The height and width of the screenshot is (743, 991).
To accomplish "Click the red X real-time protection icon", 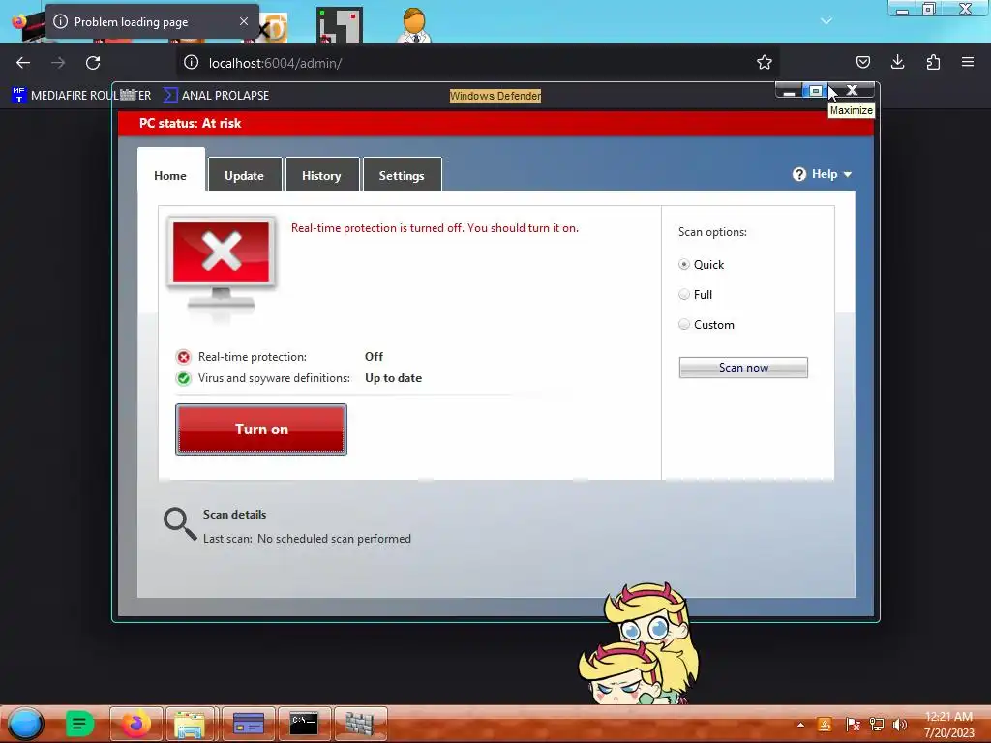I will (183, 357).
